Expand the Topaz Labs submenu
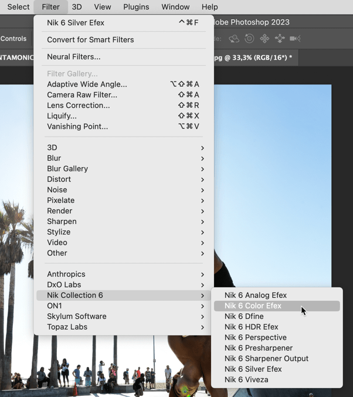The width and height of the screenshot is (353, 397). [x=124, y=327]
